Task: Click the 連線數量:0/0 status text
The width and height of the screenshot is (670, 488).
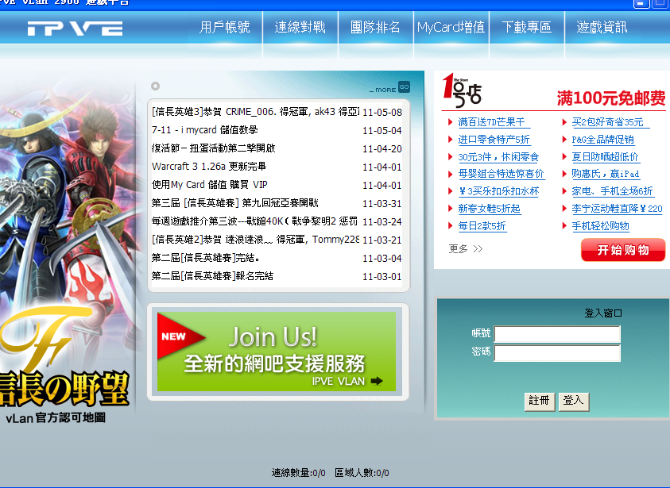Action: [298, 473]
